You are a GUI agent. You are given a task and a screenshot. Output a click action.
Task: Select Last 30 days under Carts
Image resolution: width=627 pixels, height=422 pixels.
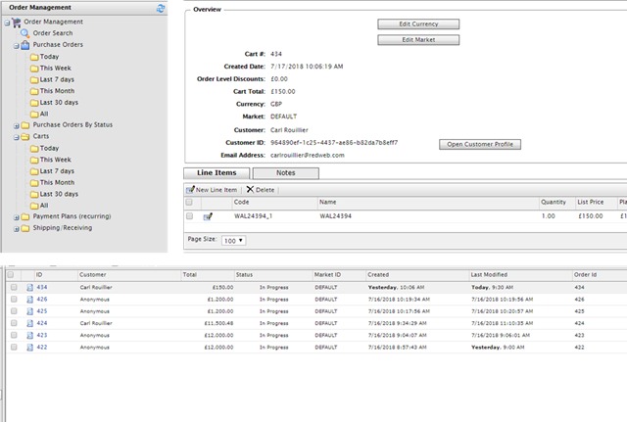point(57,194)
